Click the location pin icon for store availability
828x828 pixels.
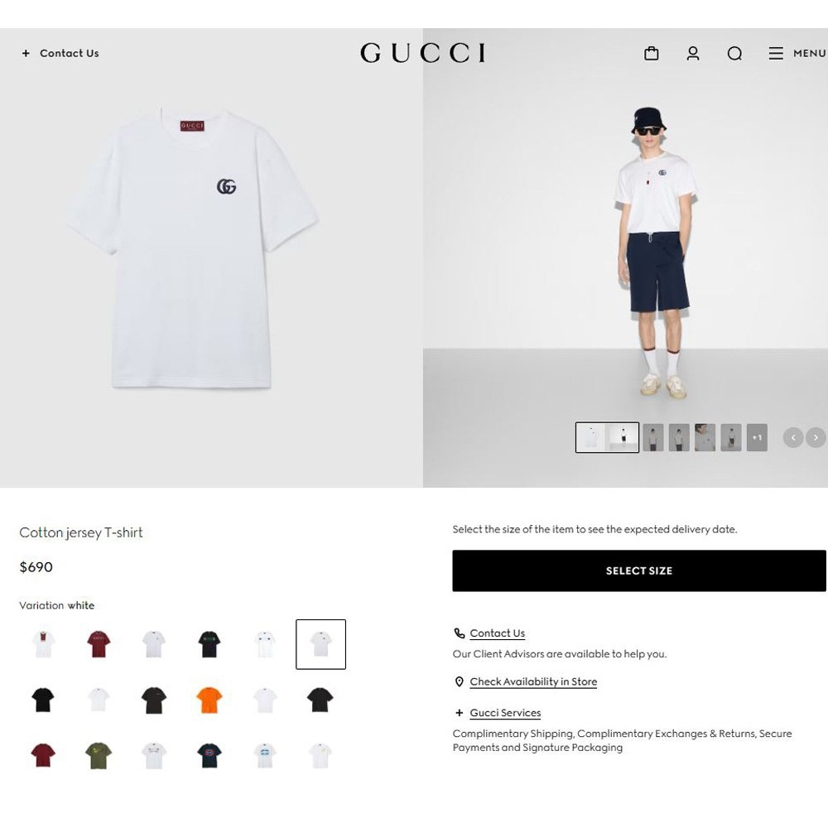[x=459, y=681]
